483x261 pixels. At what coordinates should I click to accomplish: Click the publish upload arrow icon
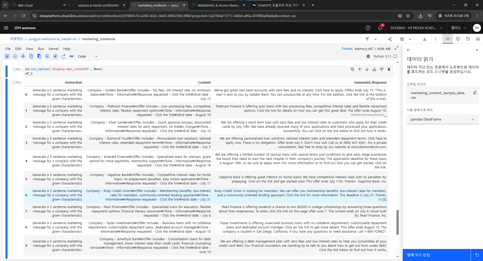point(367,39)
